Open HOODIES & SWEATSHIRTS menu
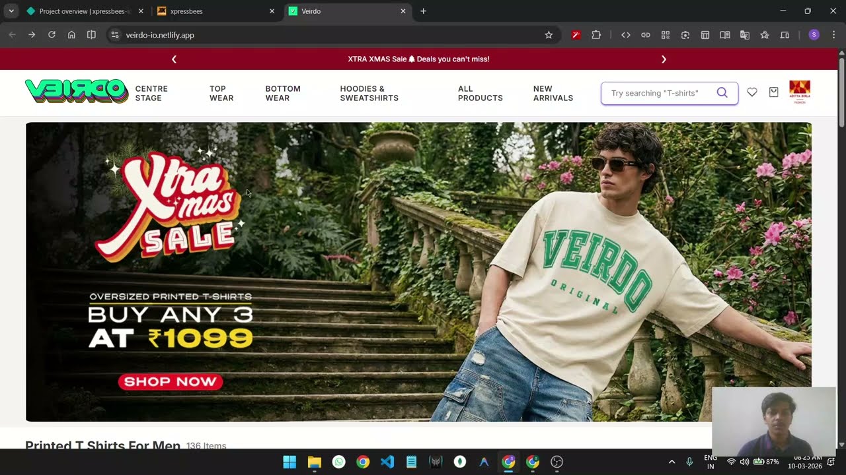 coord(369,93)
